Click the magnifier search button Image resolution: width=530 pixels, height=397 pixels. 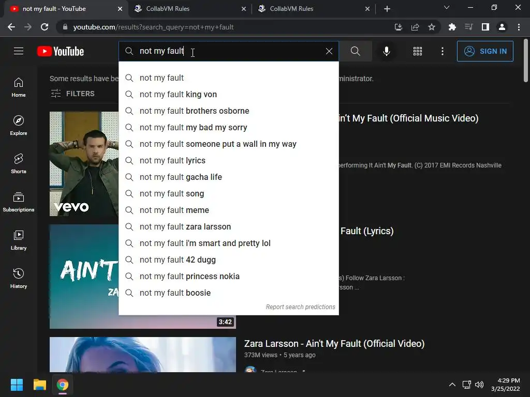[x=355, y=51]
